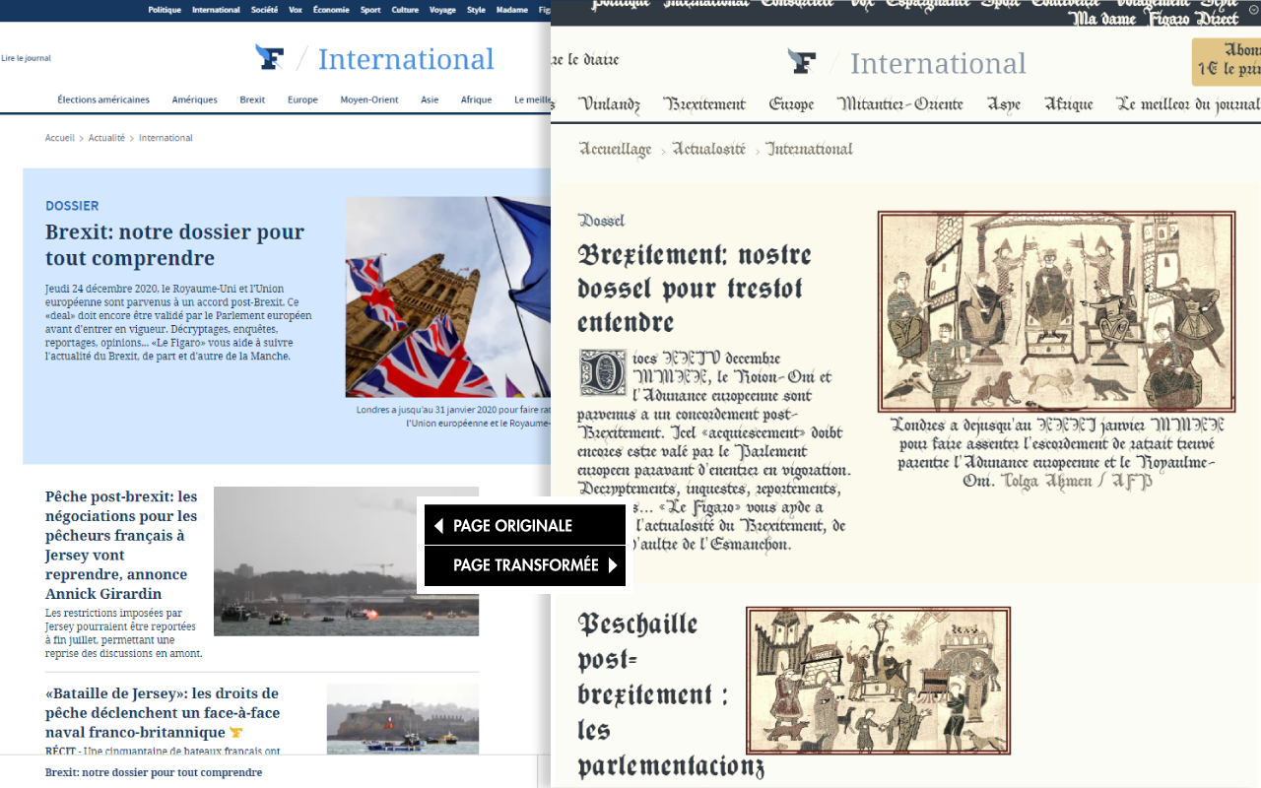Open Madame in the original top bar
1261x788 pixels.
(513, 10)
